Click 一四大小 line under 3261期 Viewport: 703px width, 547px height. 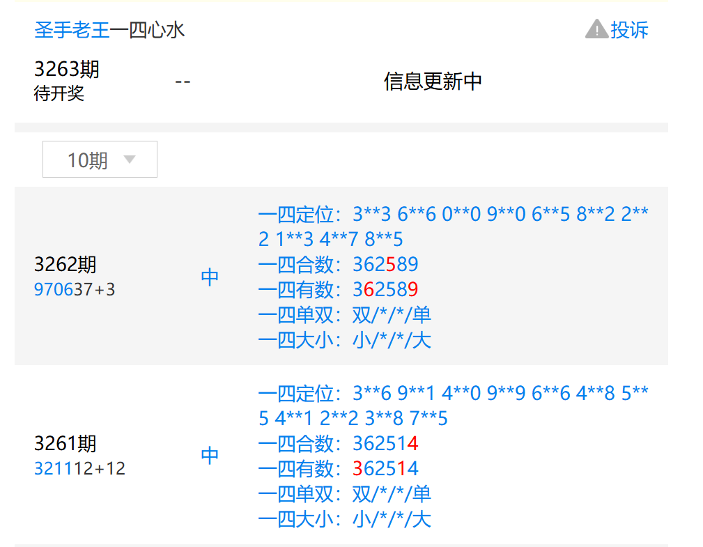pyautogui.click(x=344, y=519)
